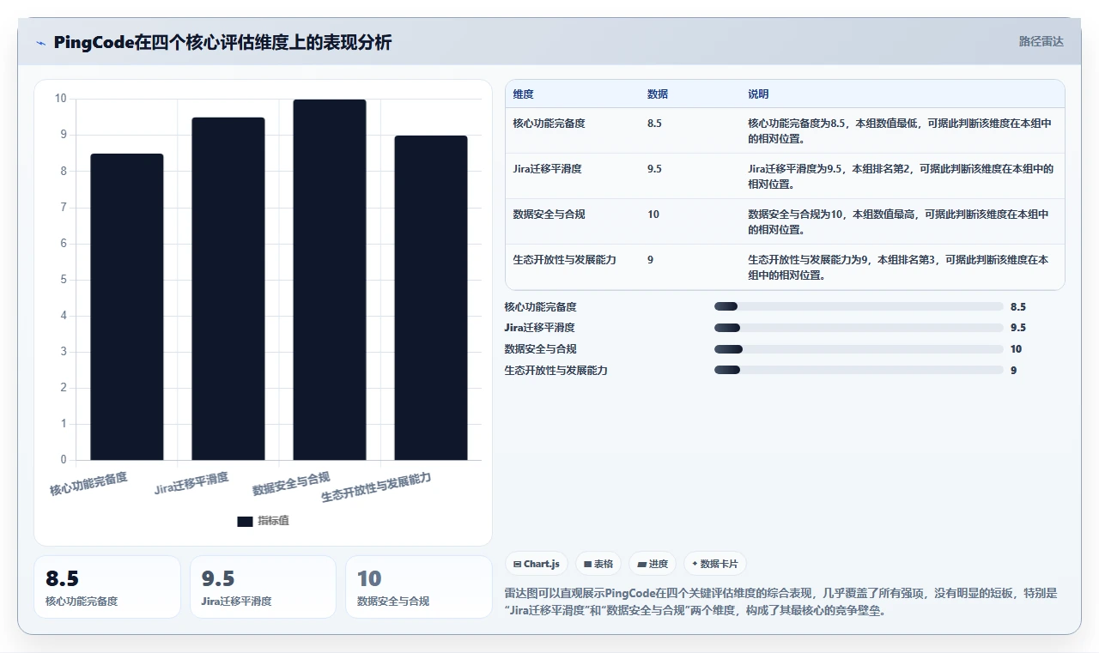Viewport: 1099px width, 653px height.
Task: Click the 数据安全与合规 x-axis label
Action: [291, 483]
